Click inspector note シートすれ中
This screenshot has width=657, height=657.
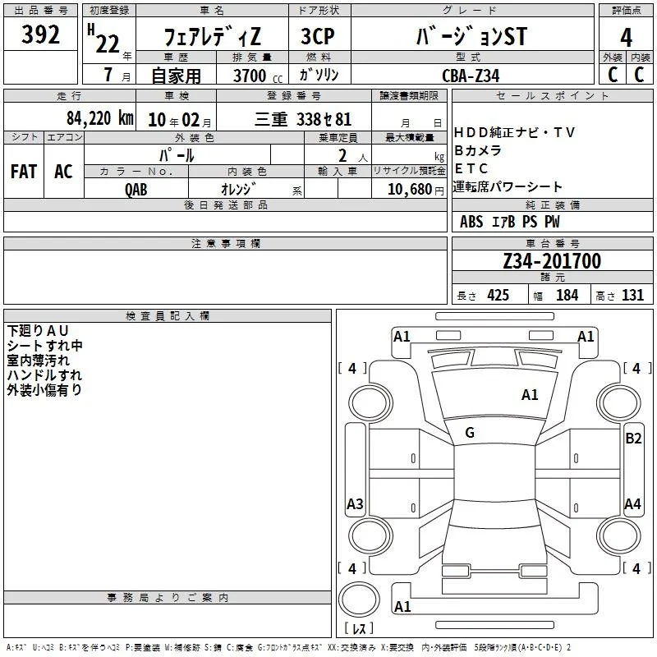point(45,345)
